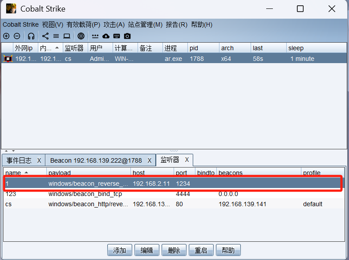The width and height of the screenshot is (349, 260).
Task: Open the 帮助(H) menu
Action: point(202,24)
